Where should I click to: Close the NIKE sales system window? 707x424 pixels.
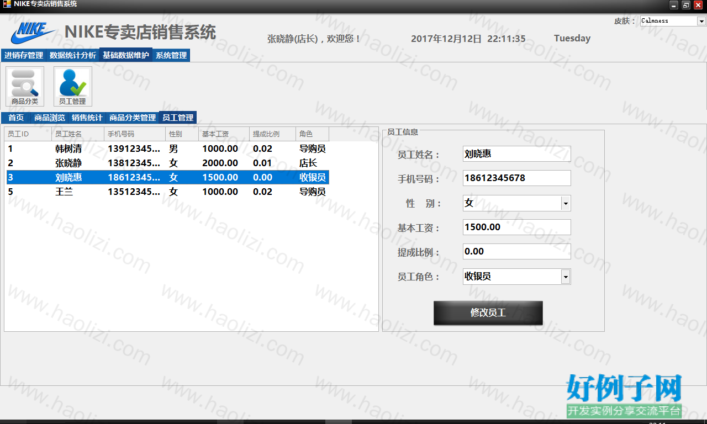698,5
